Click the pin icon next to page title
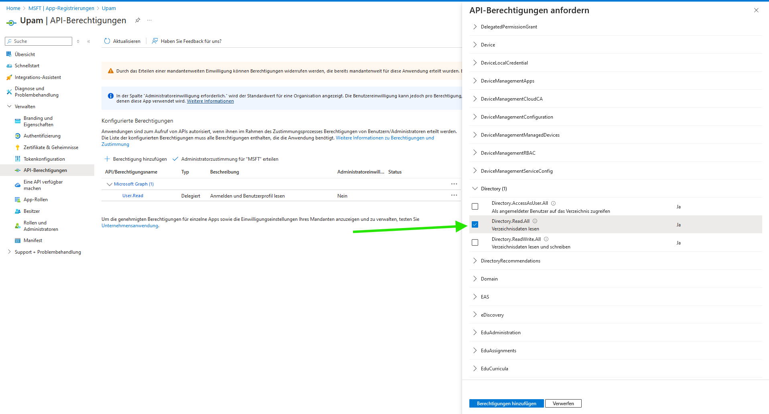Screen dimensions: 769x414 point(138,20)
